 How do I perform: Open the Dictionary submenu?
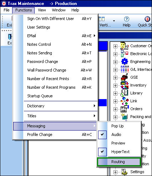pos(55,106)
